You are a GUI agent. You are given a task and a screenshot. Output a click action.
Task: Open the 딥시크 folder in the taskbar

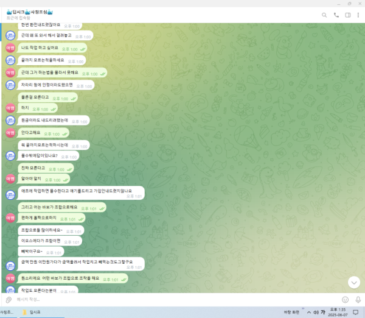coord(32,312)
